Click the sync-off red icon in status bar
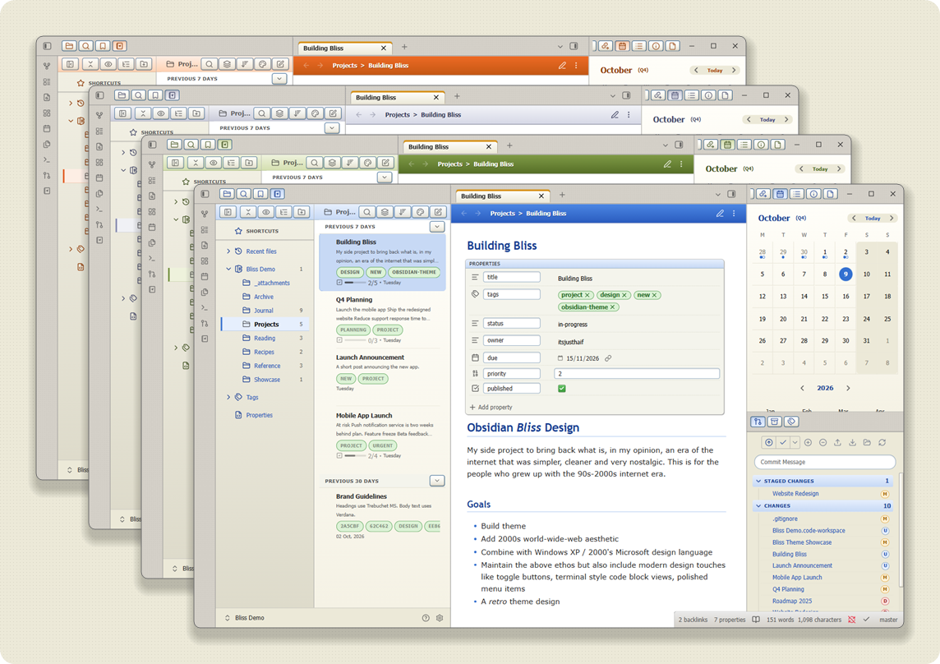 (x=852, y=620)
